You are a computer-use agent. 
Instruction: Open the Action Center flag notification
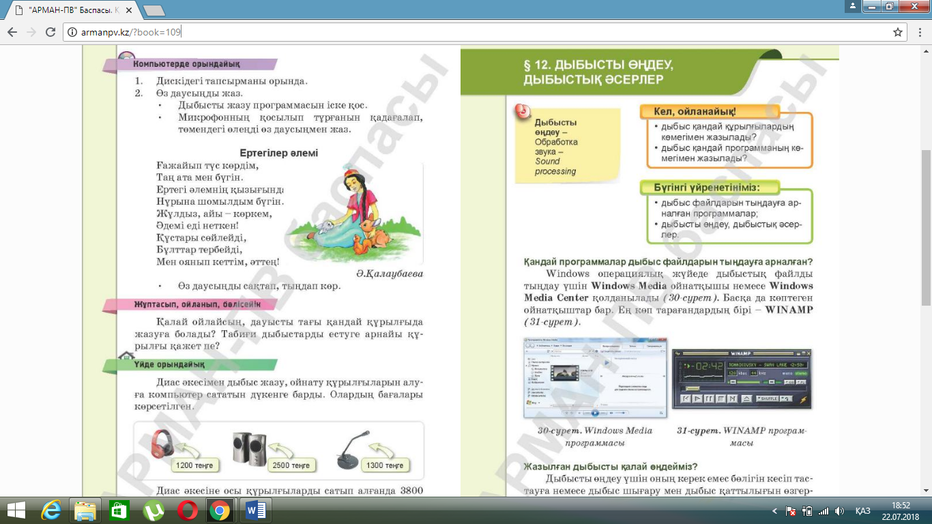point(791,511)
